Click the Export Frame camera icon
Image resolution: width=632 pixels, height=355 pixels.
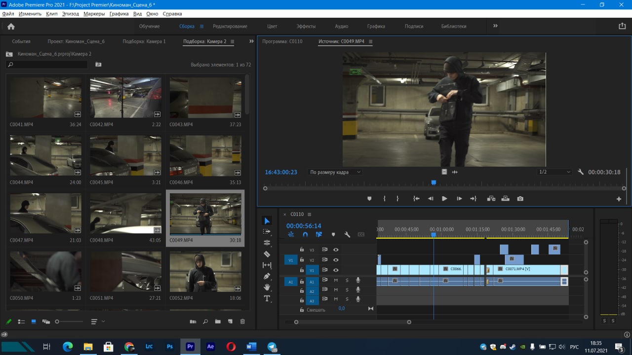520,199
